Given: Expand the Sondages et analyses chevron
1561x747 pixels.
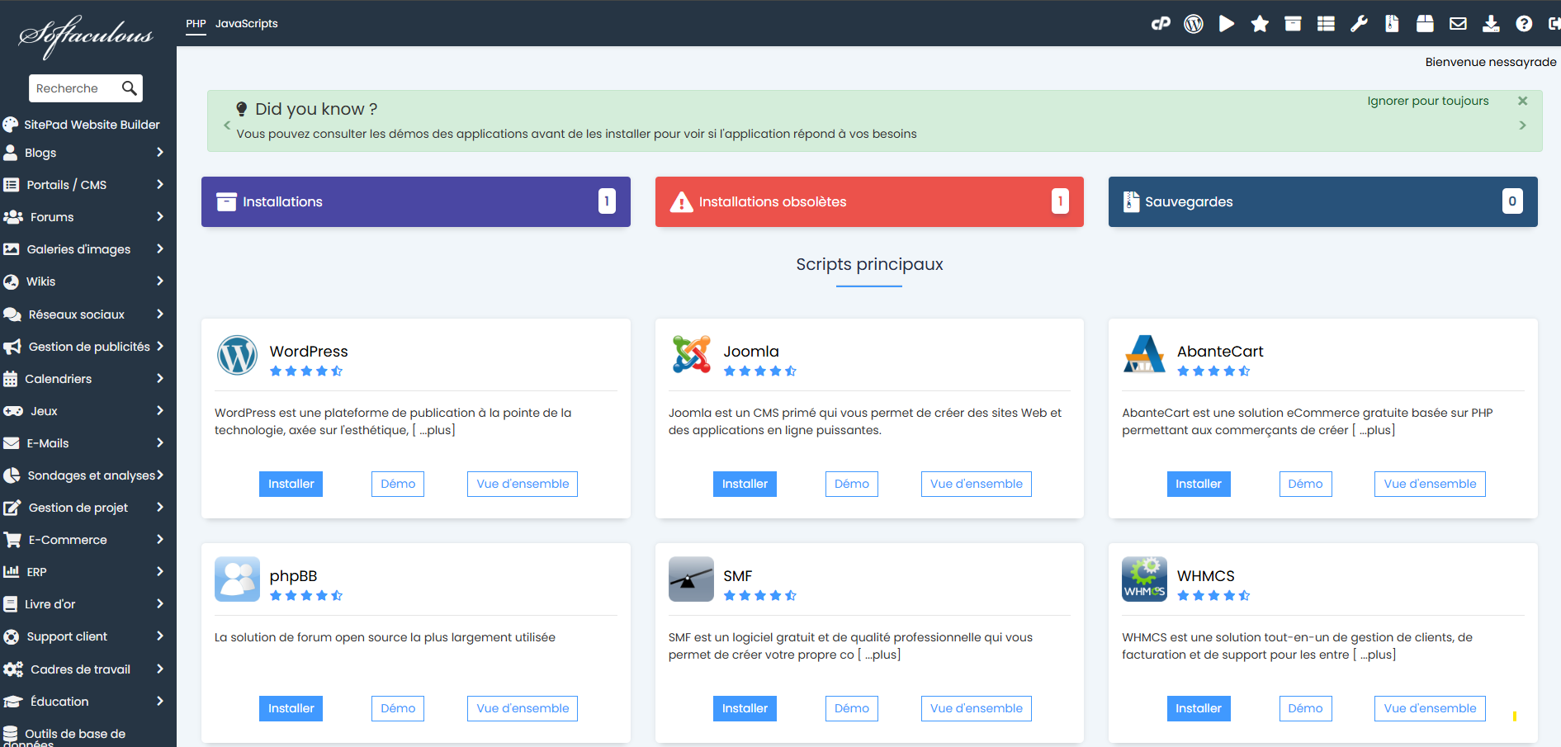Looking at the screenshot, I should pyautogui.click(x=160, y=475).
